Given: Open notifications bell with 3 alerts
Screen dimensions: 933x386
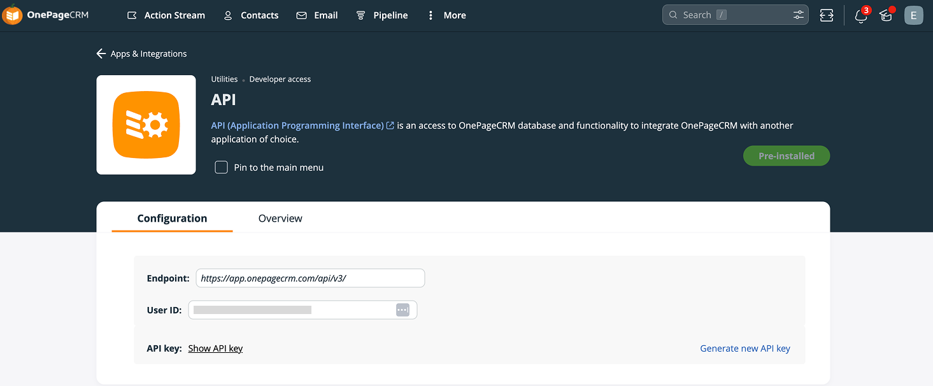Looking at the screenshot, I should point(861,16).
